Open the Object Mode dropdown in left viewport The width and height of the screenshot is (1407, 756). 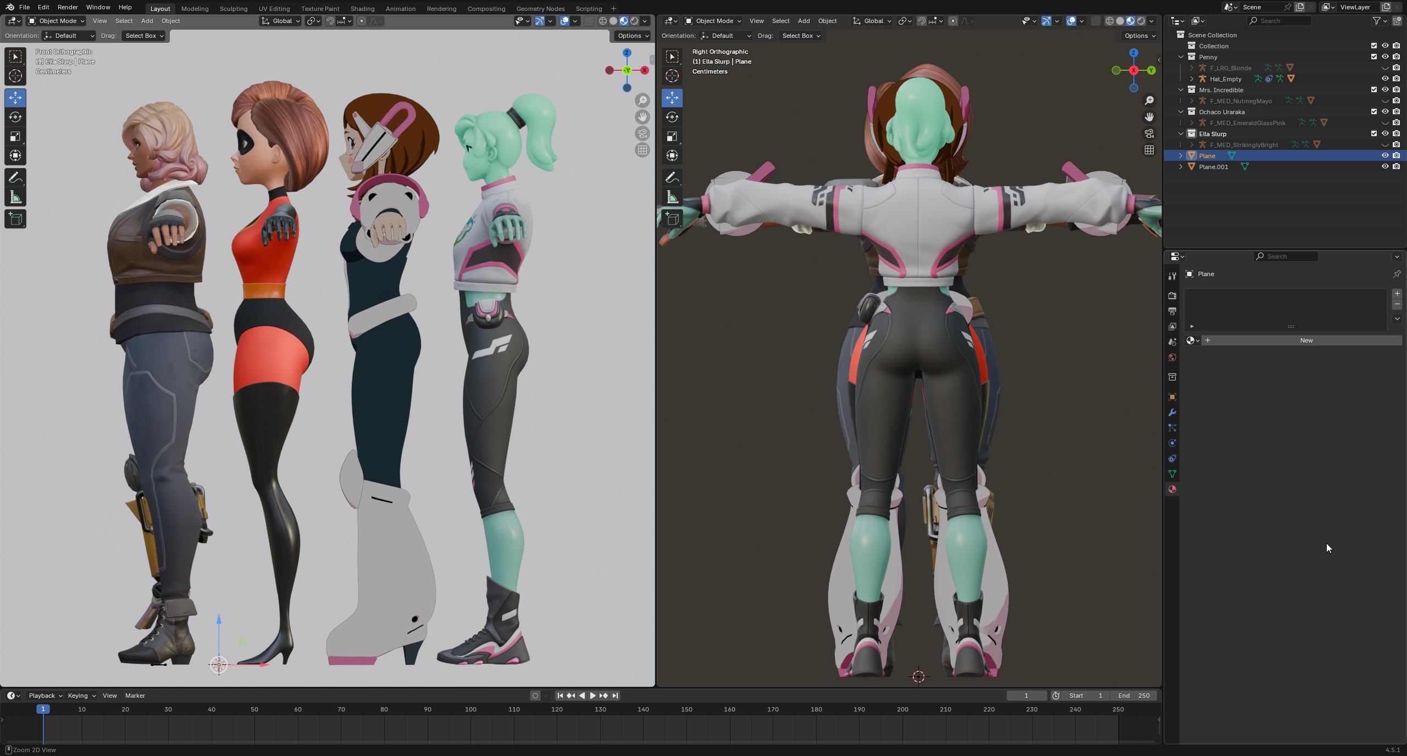57,21
